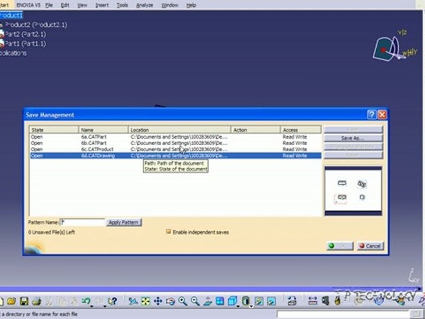Select the 6c.CATProduct row
425x319 pixels.
175,149
